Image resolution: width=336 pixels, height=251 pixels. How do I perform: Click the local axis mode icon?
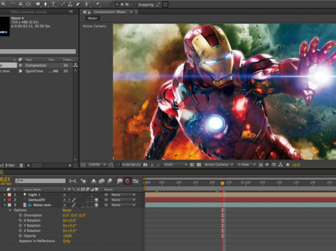(117, 4)
